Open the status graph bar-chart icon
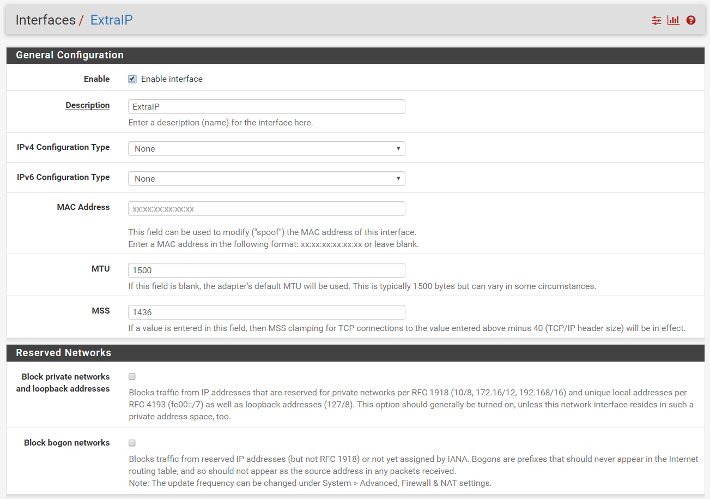 click(x=673, y=20)
